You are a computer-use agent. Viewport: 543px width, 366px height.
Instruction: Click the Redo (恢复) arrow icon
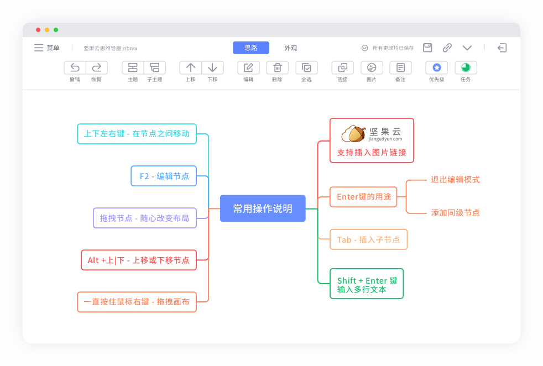97,67
